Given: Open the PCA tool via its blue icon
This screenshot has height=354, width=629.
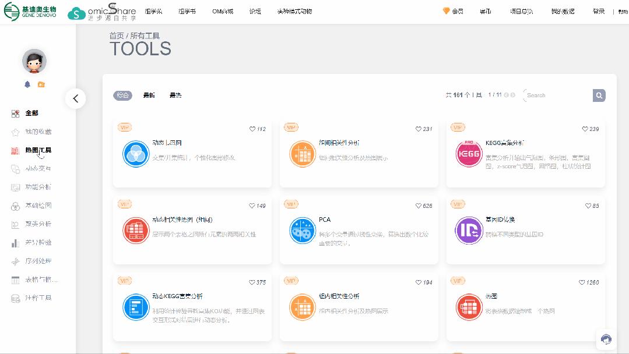Looking at the screenshot, I should pos(303,231).
